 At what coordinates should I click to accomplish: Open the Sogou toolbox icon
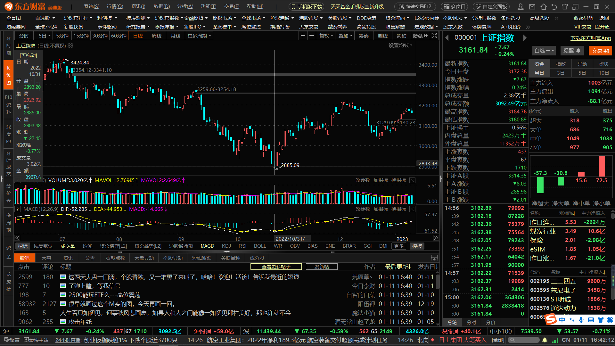click(610, 320)
